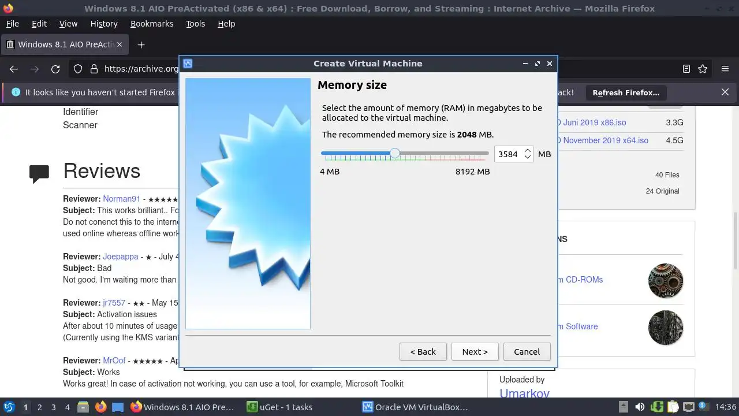This screenshot has width=739, height=416.
Task: Switch to workspace 4 in the pager
Action: pos(67,407)
